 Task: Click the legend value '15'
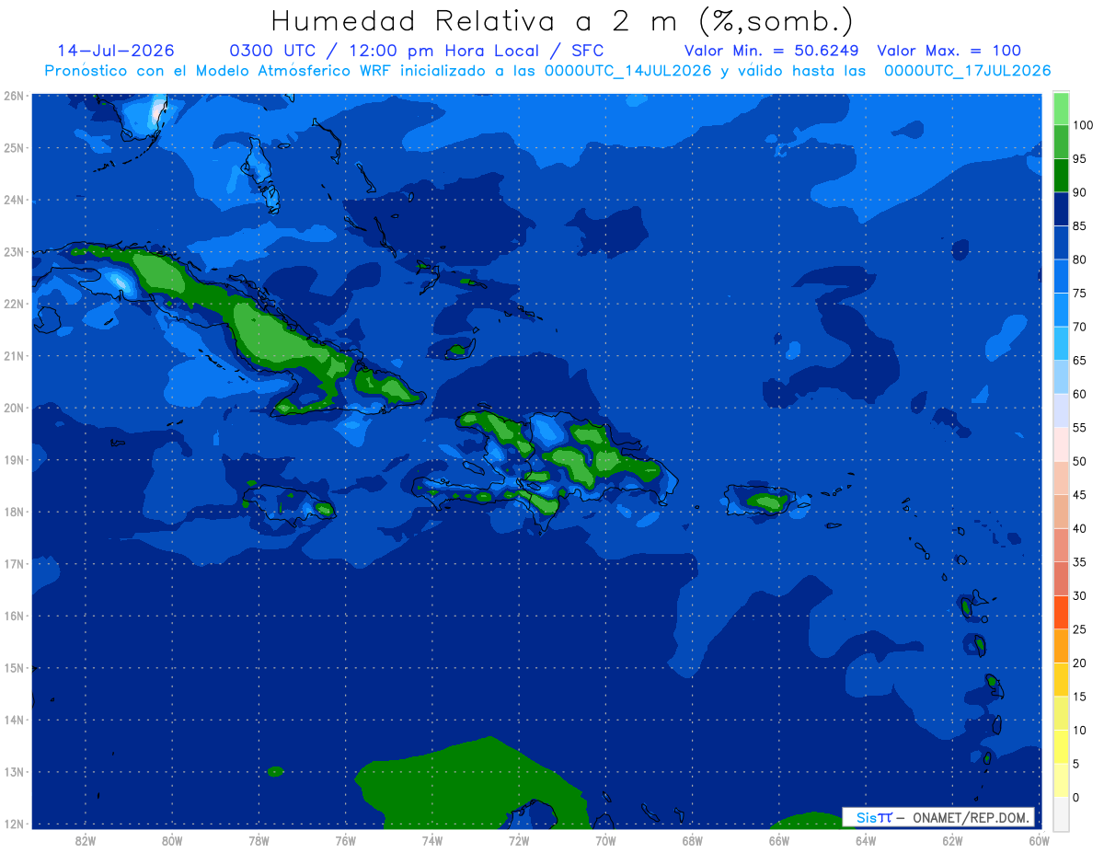(1079, 697)
